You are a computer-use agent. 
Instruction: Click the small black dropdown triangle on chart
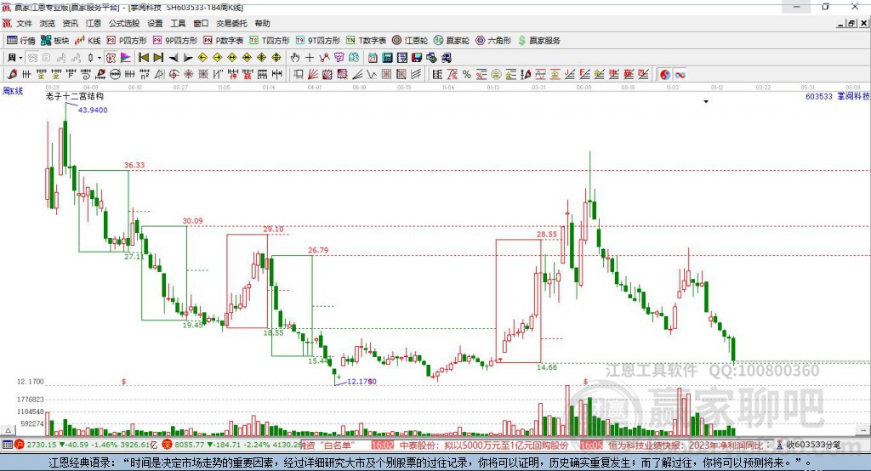[x=706, y=102]
